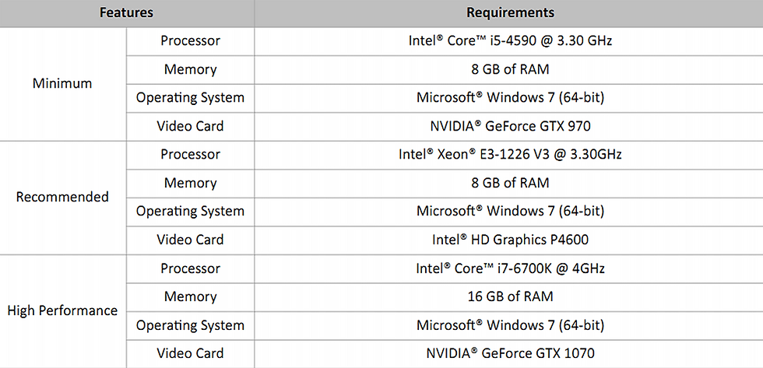This screenshot has width=763, height=368.
Task: Click the Processor label in Minimum section
Action: coord(190,40)
